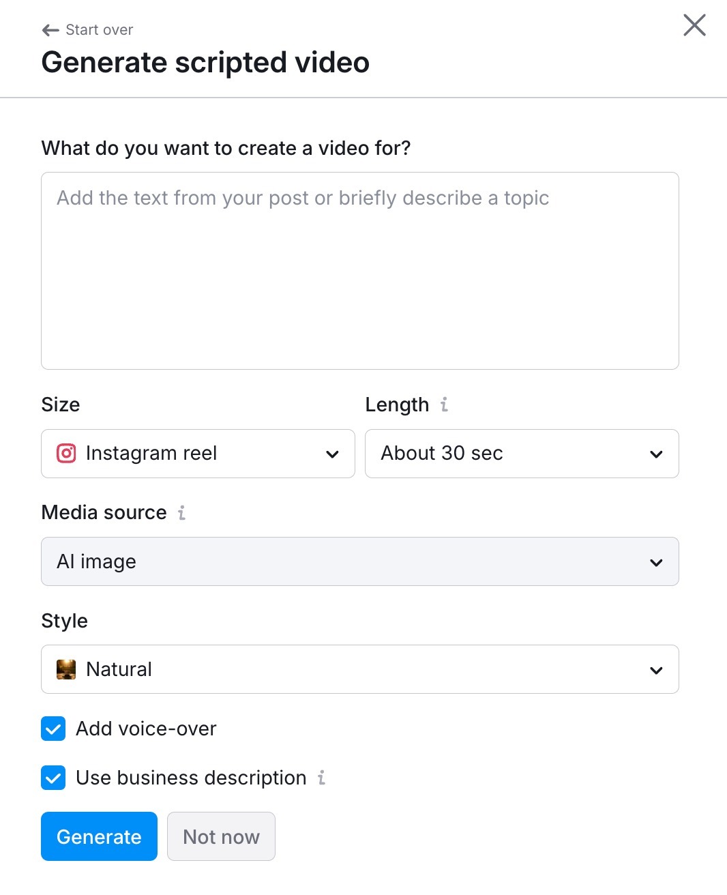Viewport: 727px width, 895px height.
Task: Click the chevron on the Length selector
Action: (x=656, y=454)
